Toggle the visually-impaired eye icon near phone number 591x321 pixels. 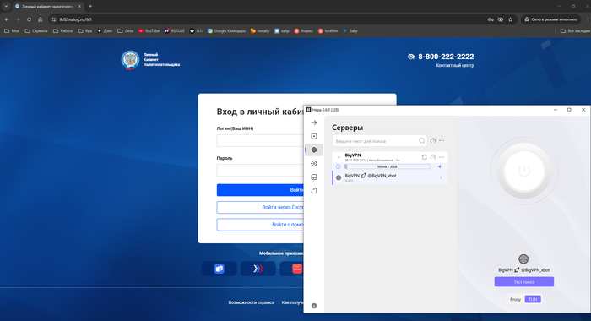[411, 57]
